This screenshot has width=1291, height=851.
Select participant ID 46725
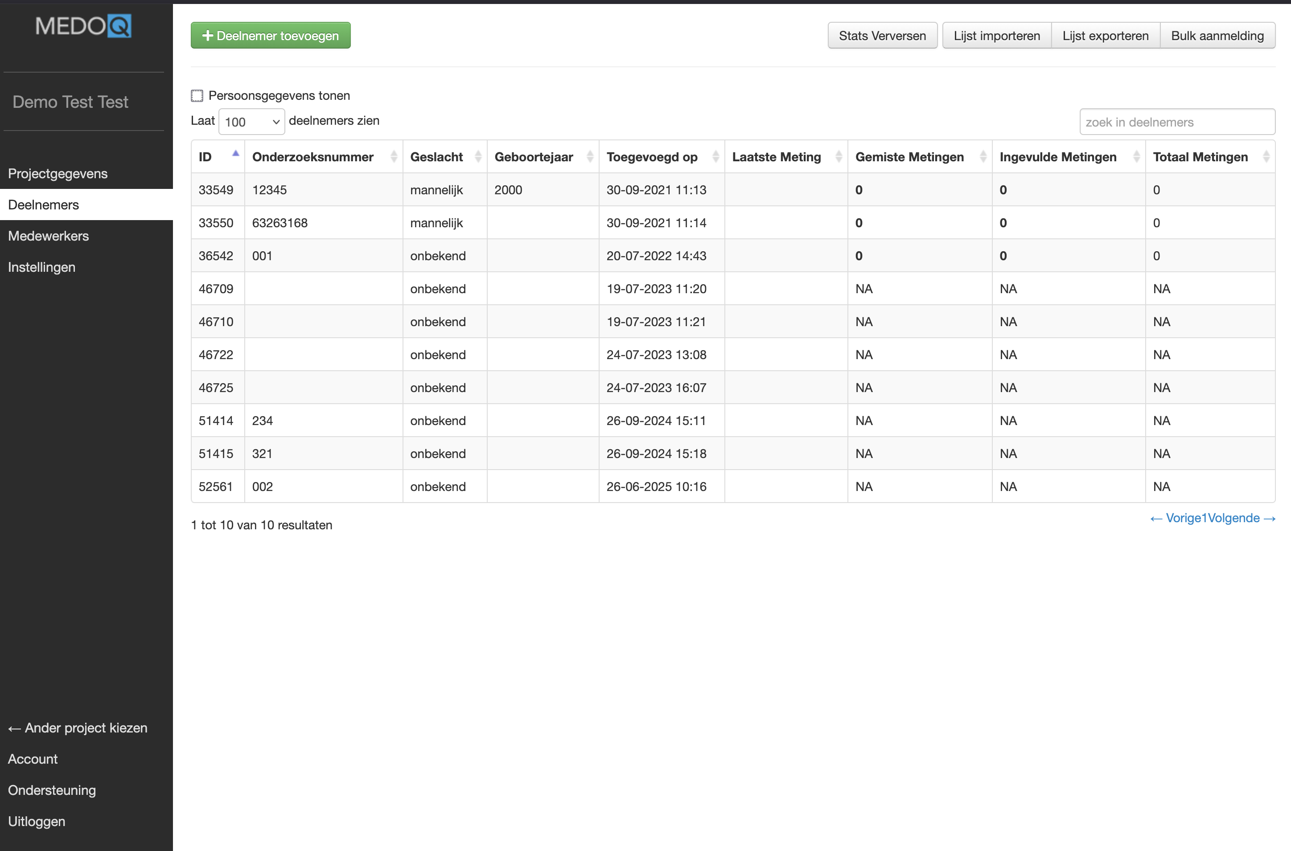(x=216, y=388)
